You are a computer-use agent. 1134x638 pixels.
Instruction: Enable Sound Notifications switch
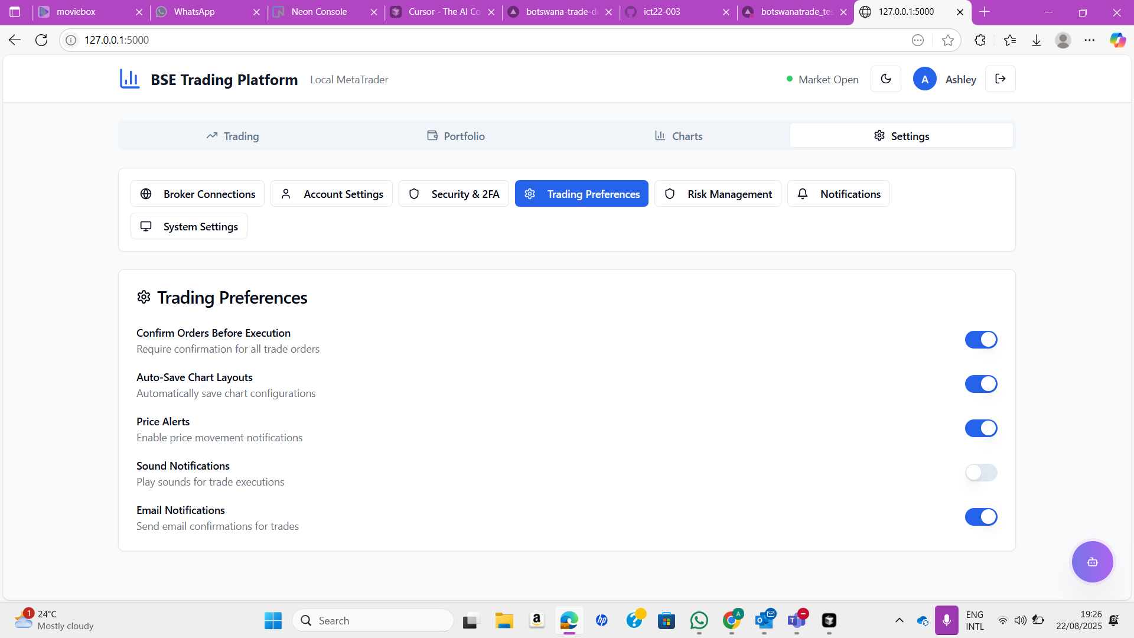[x=980, y=473]
